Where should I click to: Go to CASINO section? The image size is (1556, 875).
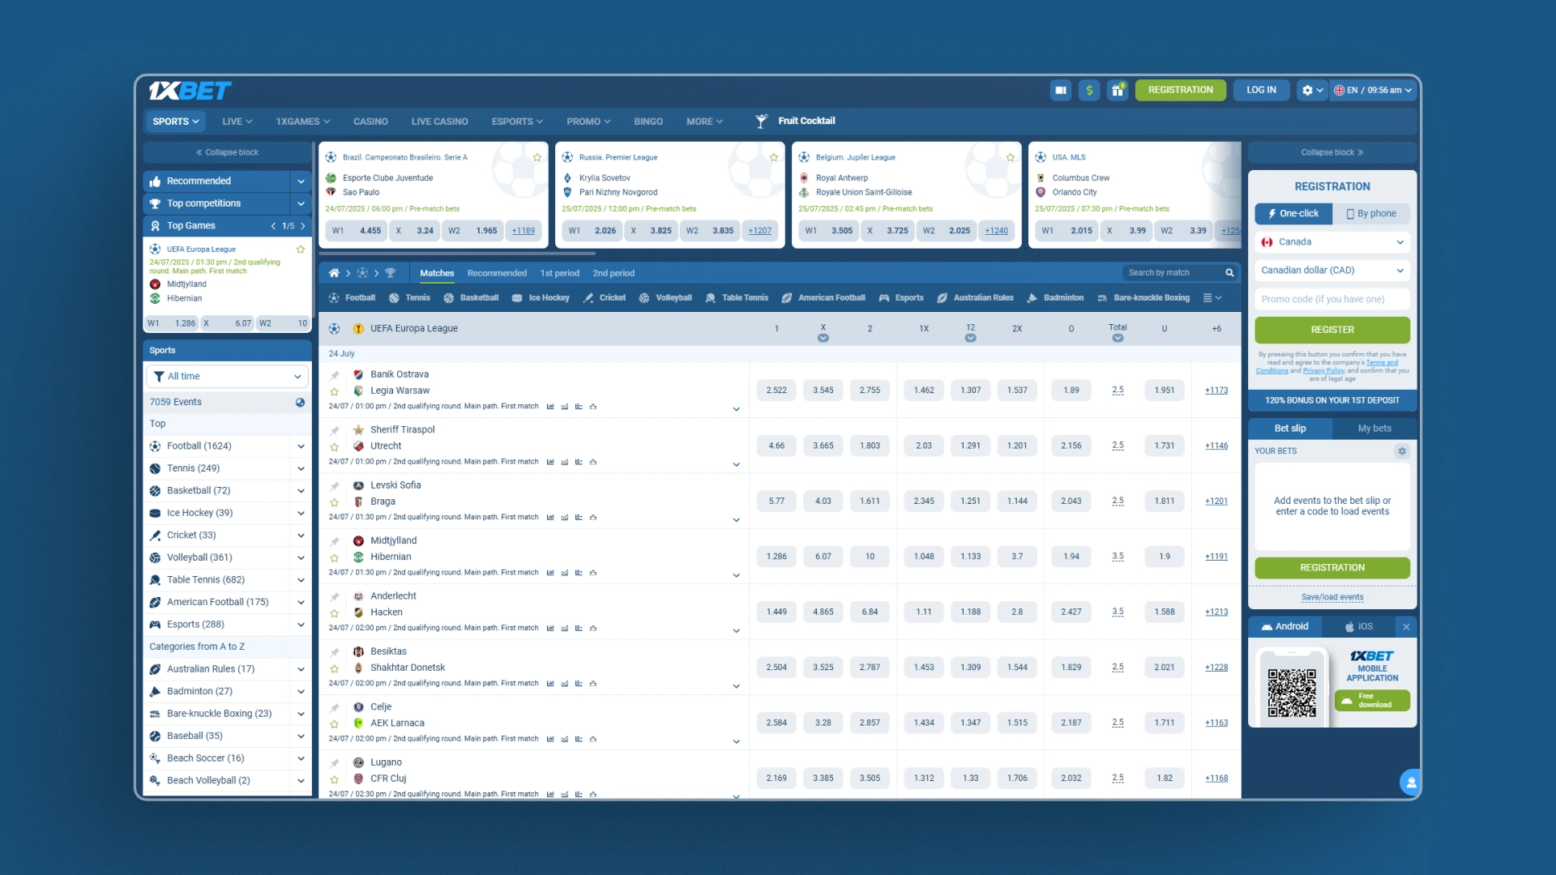[x=370, y=122]
